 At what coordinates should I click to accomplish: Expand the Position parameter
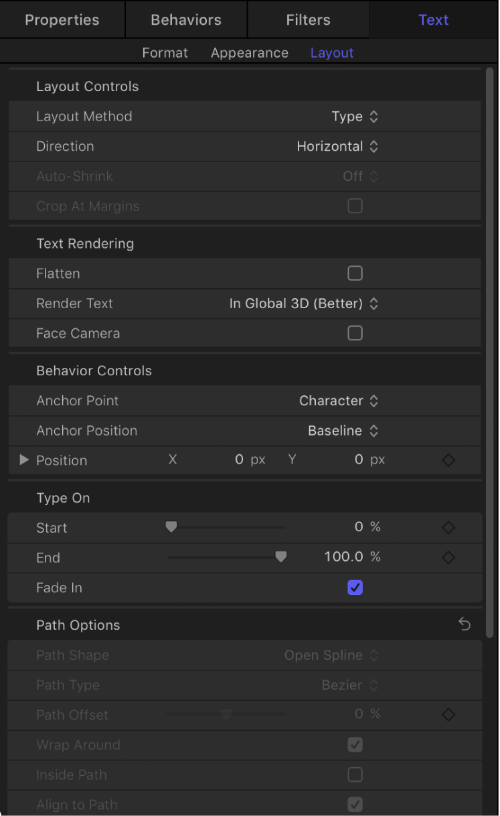(x=23, y=460)
